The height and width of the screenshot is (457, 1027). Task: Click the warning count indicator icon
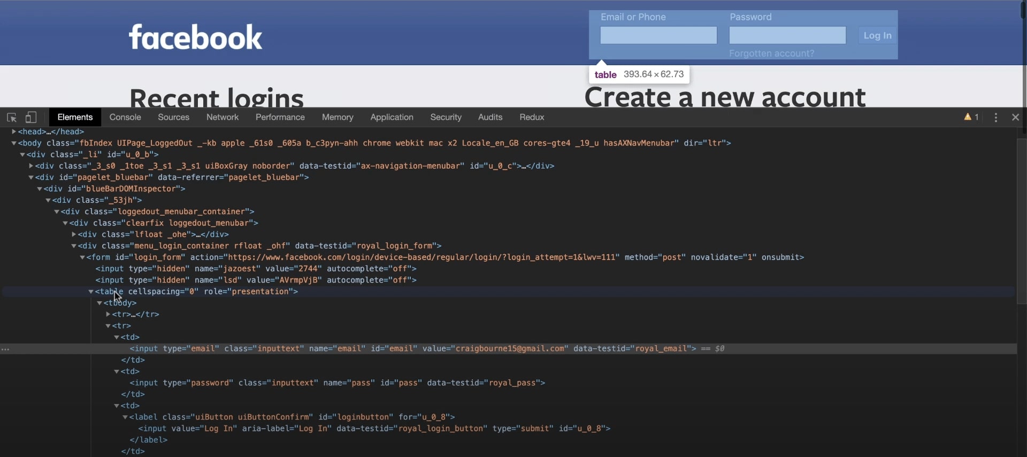point(972,117)
